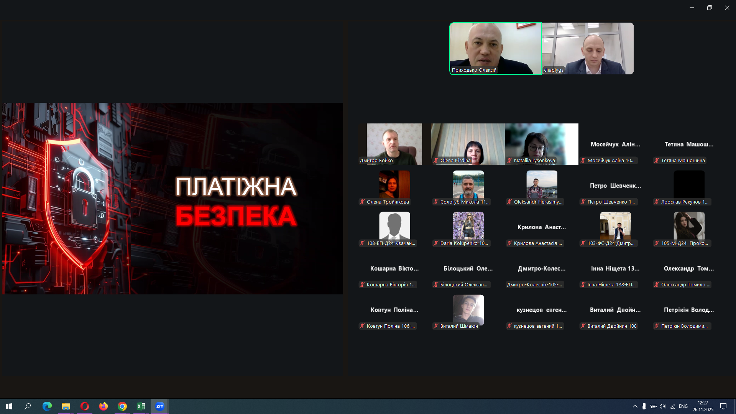The image size is (736, 414).
Task: Click the shared Платіжна Безпека slide
Action: pyautogui.click(x=172, y=198)
